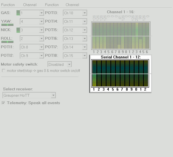Click the NICK green level indicator
This screenshot has width=173, height=157.
18,30
